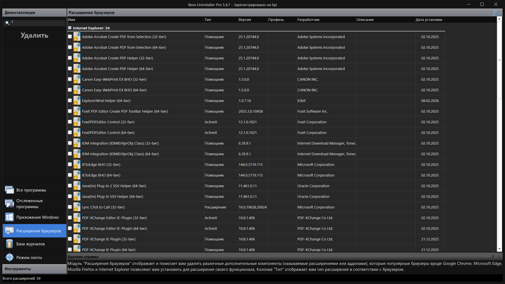Click icon of PDF-XChange Editor IE-Plugin (32-бит)
Screen dimensions: 505x284
tap(77, 218)
